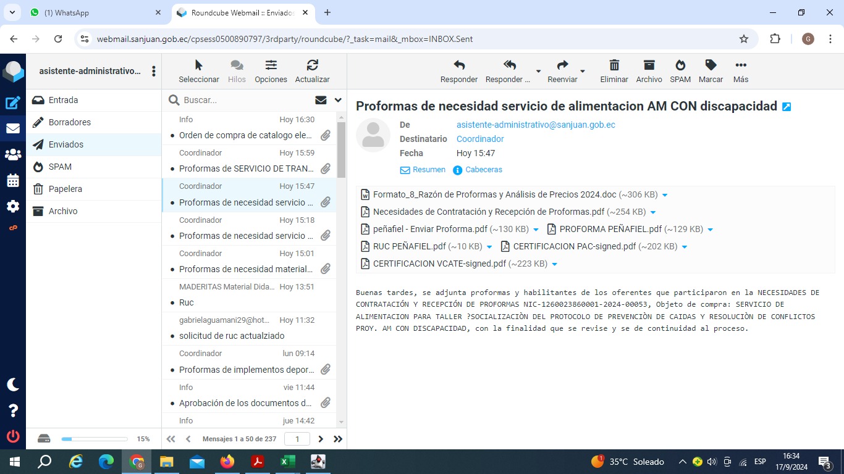Image resolution: width=844 pixels, height=474 pixels.
Task: Open search options dropdown arrow
Action: point(338,100)
